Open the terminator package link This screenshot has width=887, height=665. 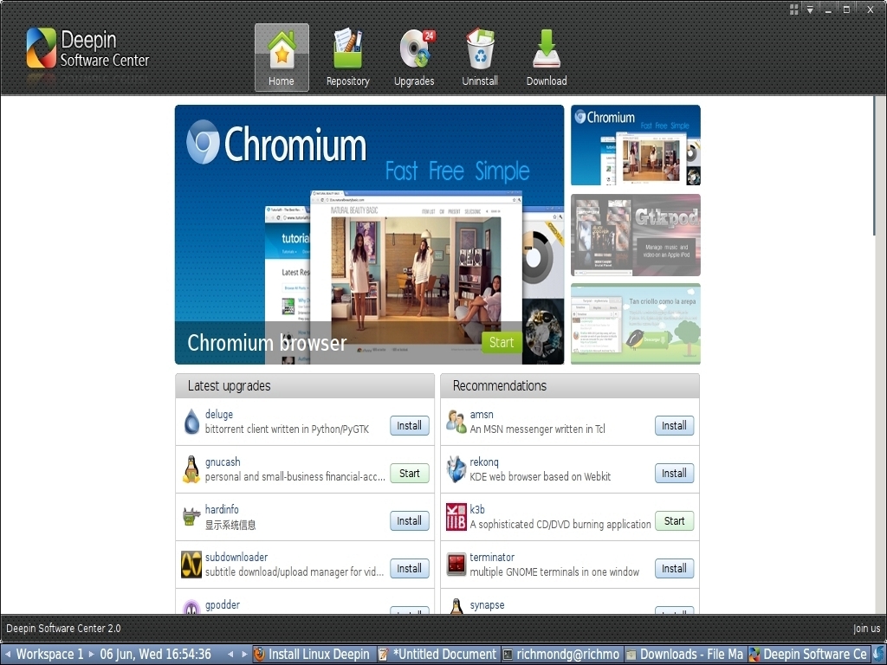(x=492, y=557)
